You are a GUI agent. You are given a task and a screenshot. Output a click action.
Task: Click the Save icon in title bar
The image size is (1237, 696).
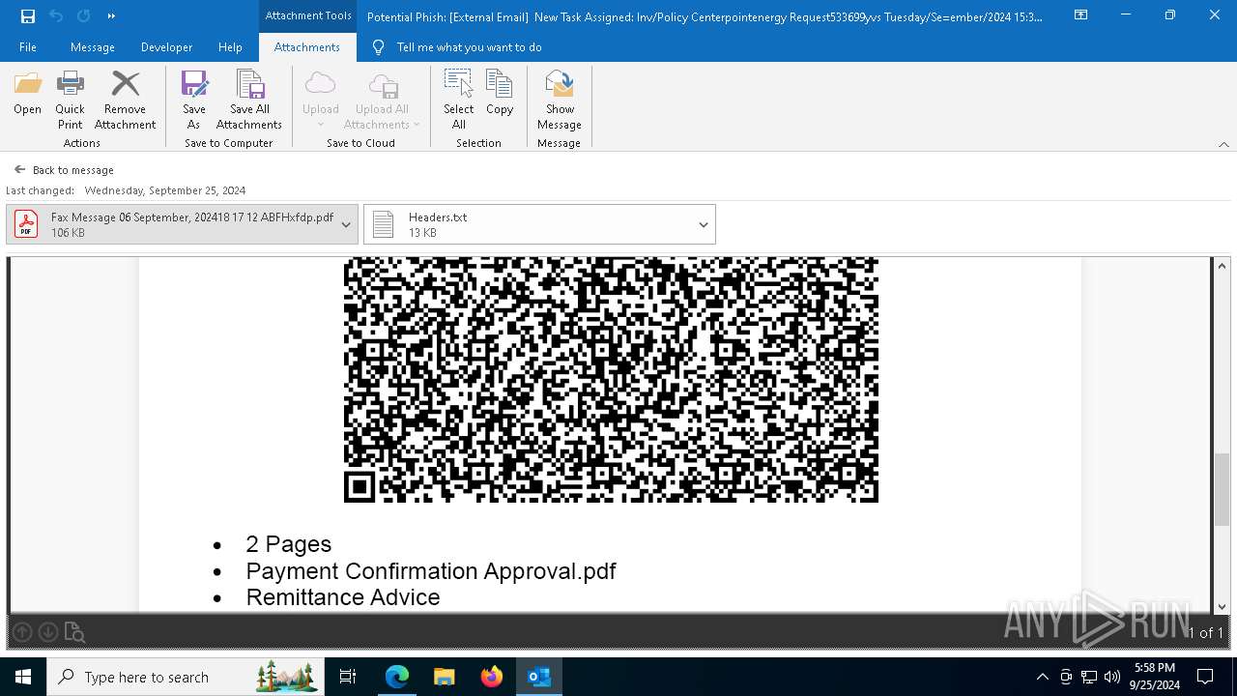[27, 15]
